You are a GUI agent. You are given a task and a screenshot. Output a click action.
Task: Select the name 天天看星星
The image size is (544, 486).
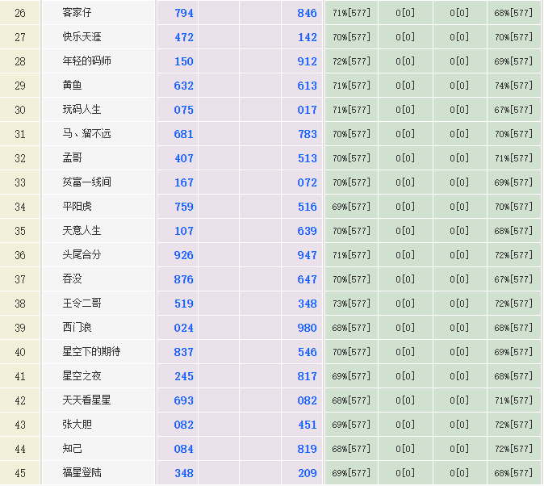87,400
